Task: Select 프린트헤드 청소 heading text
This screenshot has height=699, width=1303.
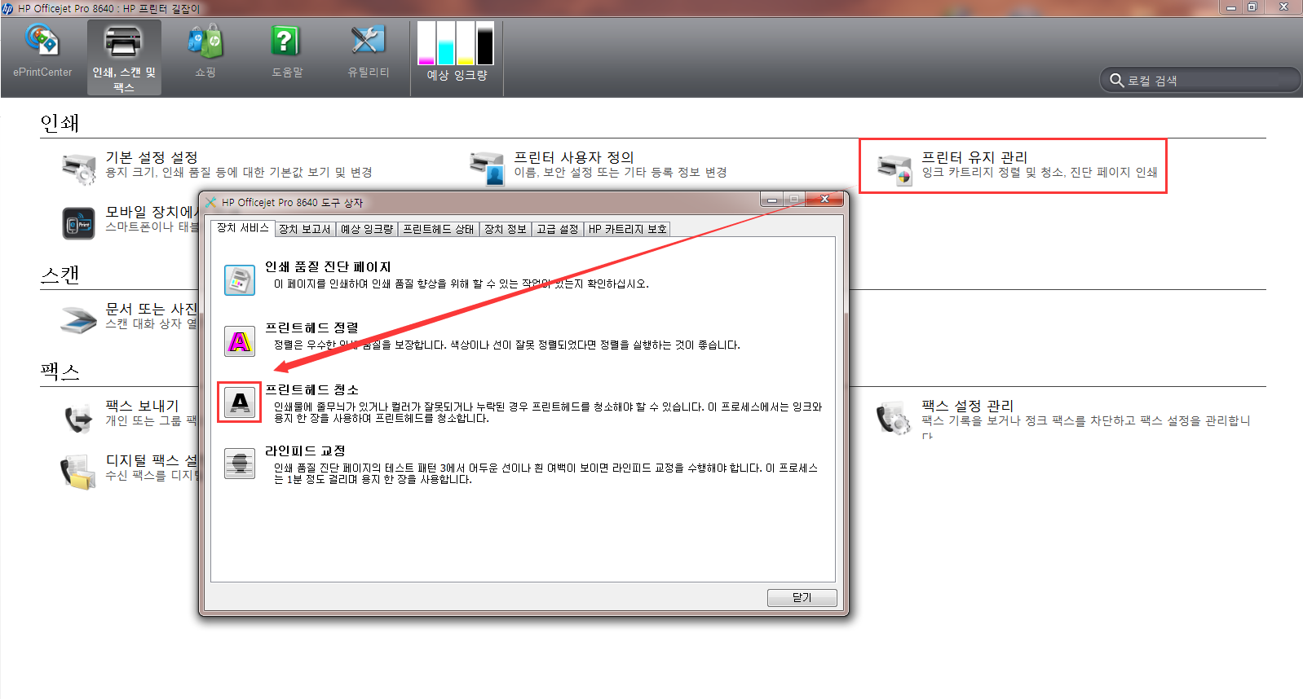Action: [x=311, y=389]
